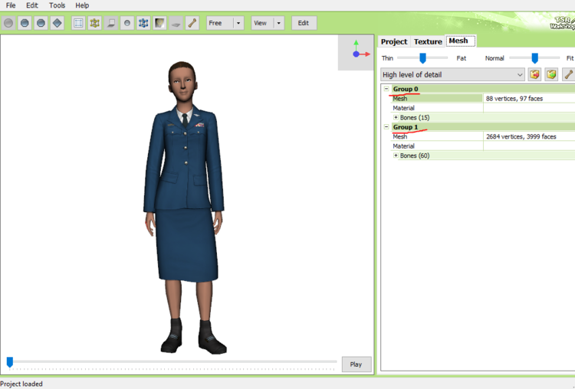Viewport: 575px width, 389px height.
Task: Click the gray floor shadow box icon
Action: tap(110, 23)
